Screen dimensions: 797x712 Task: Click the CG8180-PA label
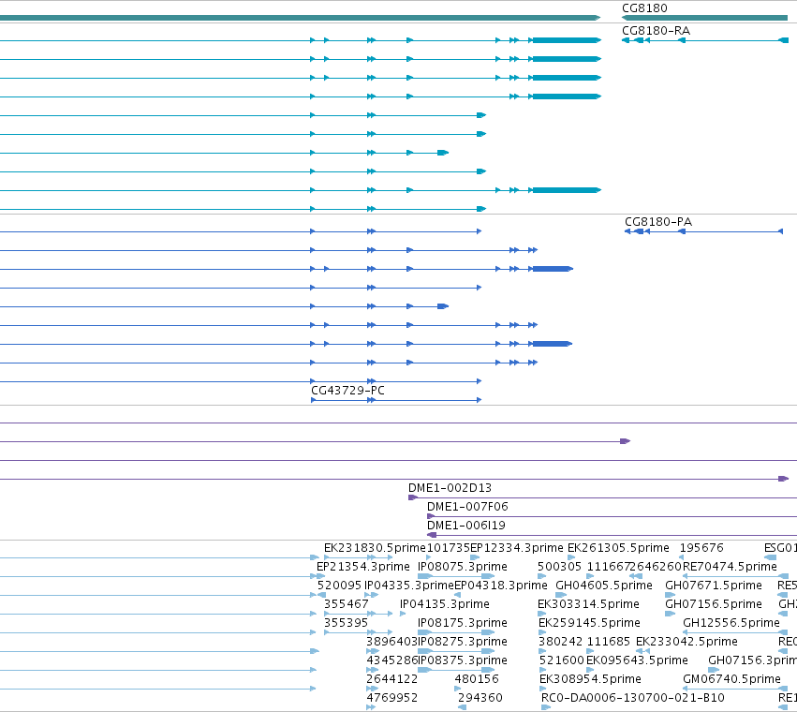point(658,222)
